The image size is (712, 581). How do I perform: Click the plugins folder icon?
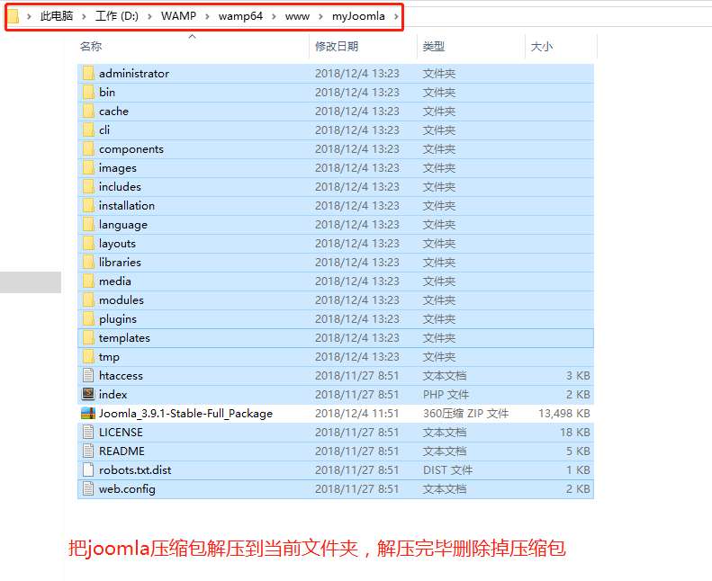[88, 319]
